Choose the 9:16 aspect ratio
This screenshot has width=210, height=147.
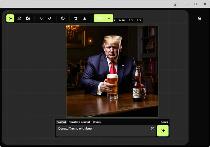pyautogui.click(x=122, y=20)
